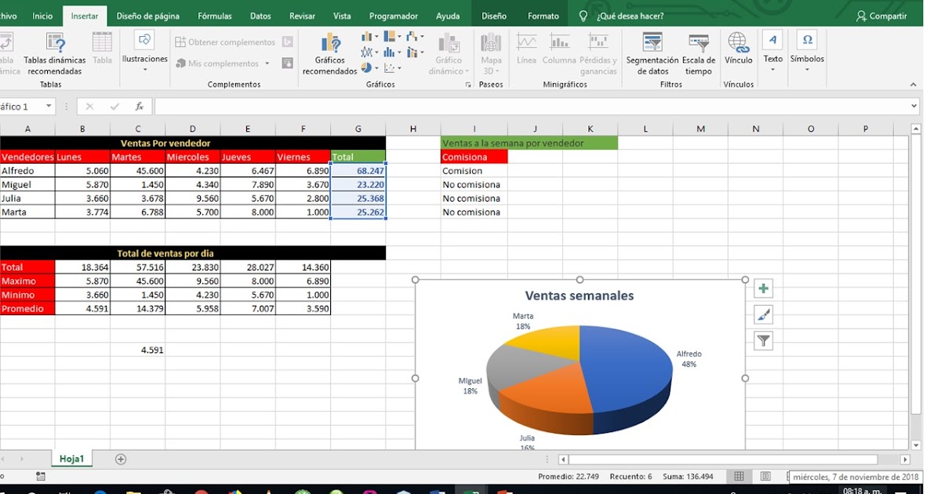
Task: Open the chart elements plus button
Action: [x=762, y=289]
